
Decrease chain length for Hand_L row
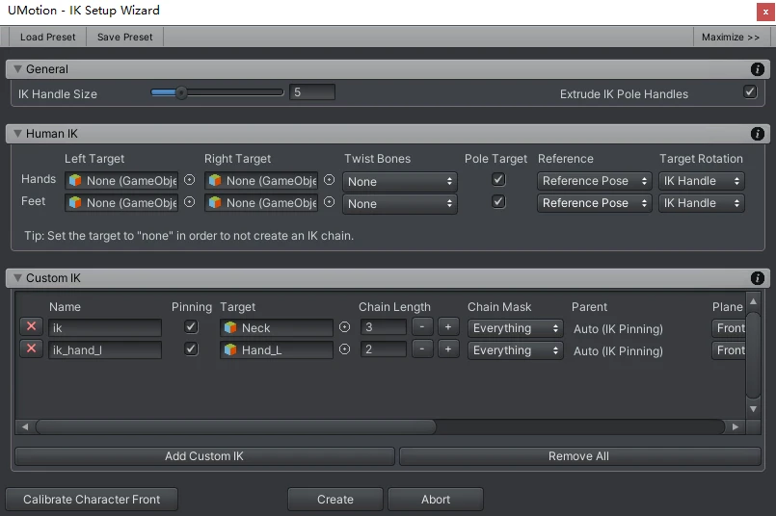pos(422,348)
